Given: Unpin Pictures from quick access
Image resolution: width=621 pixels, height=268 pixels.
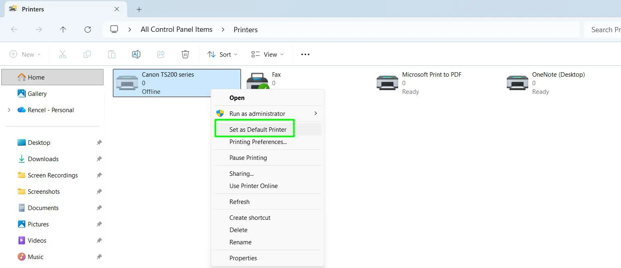Looking at the screenshot, I should 99,224.
